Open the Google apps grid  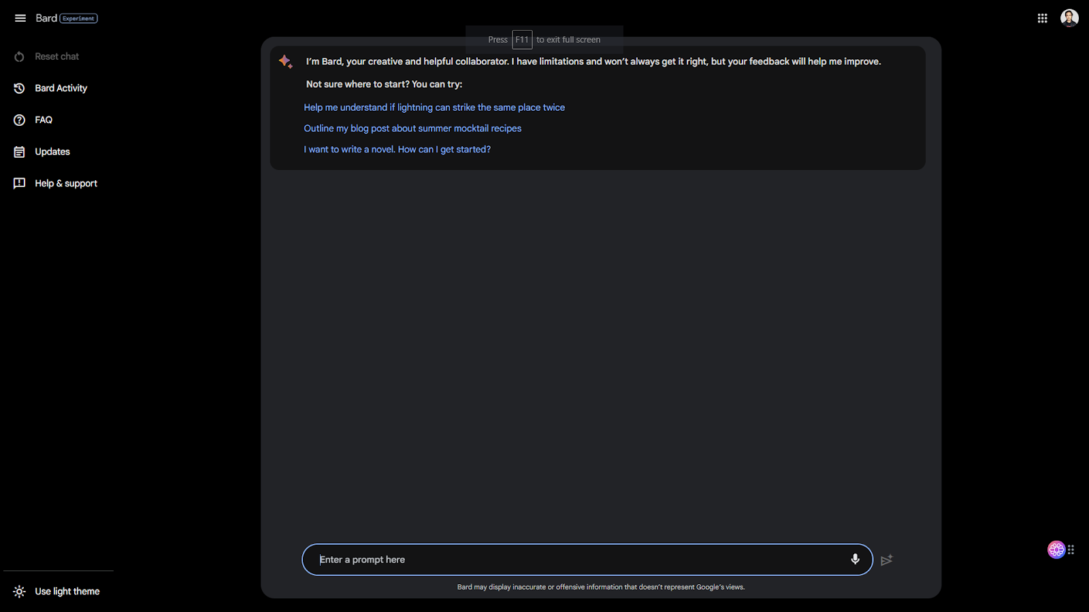[x=1042, y=18]
